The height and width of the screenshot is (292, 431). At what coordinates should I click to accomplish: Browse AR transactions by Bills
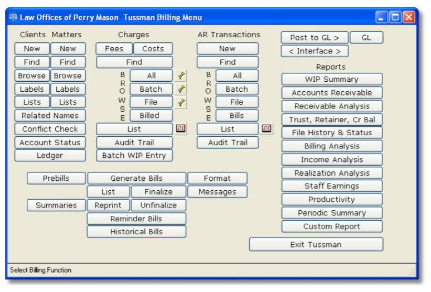(237, 116)
